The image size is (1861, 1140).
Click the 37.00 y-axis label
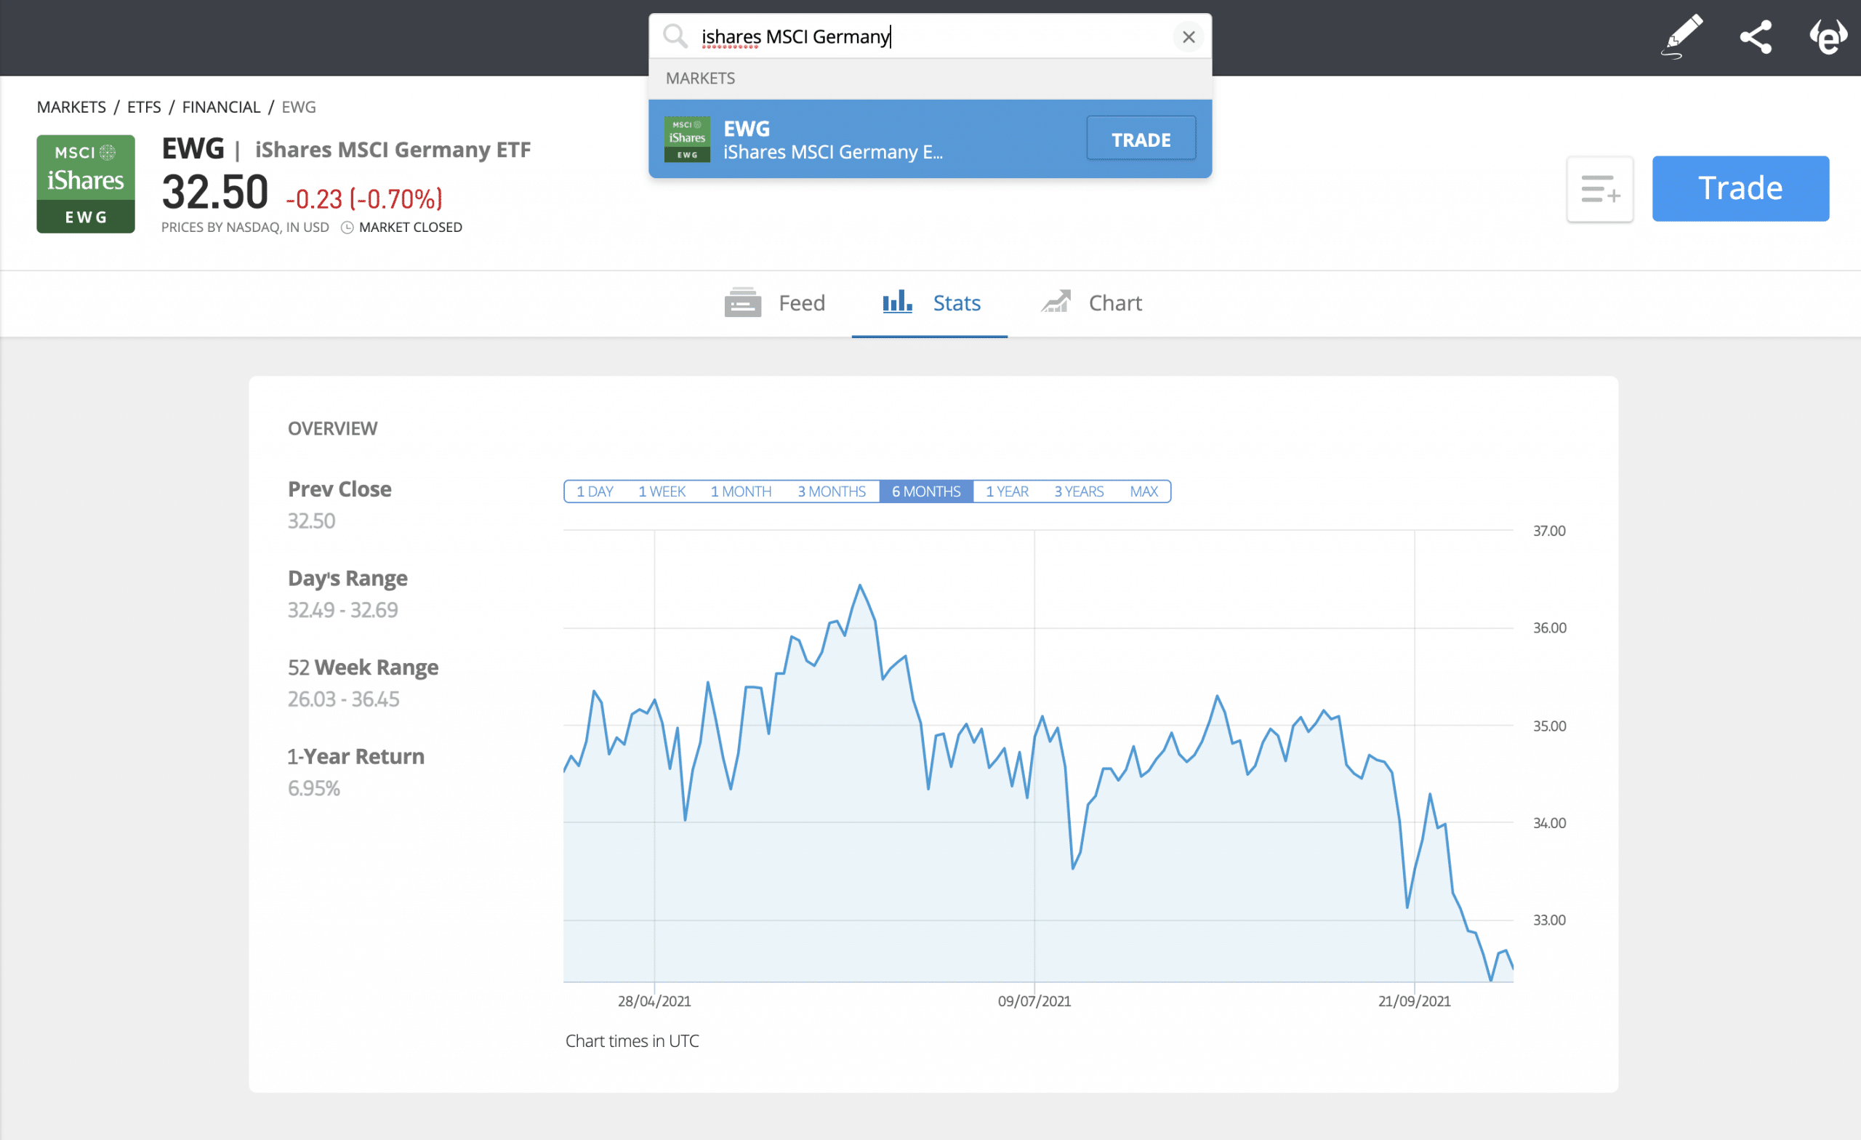(x=1548, y=531)
